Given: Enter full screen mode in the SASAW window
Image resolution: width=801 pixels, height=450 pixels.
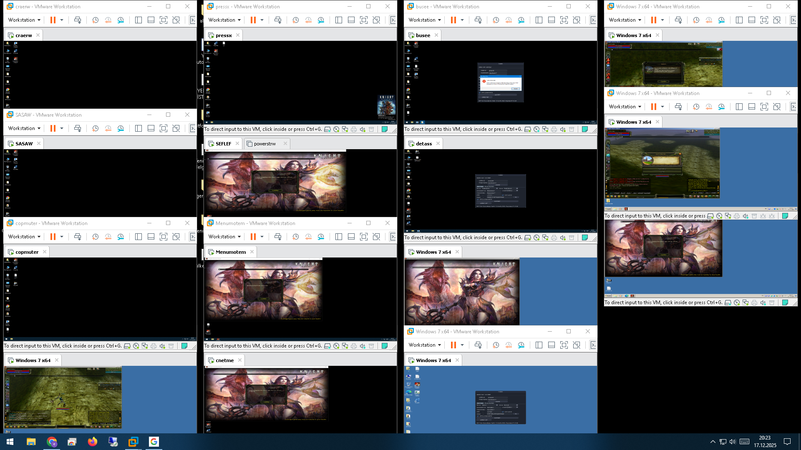Looking at the screenshot, I should (164, 128).
